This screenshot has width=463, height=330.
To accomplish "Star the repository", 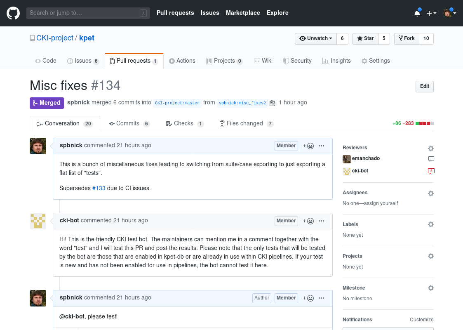I will 365,38.
